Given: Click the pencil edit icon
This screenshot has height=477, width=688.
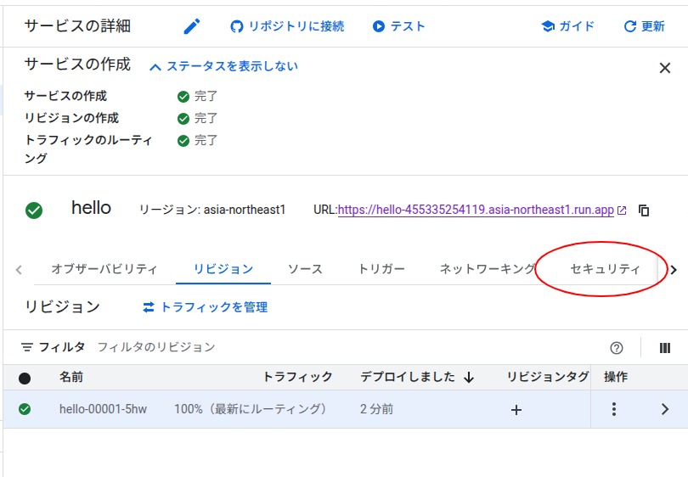Looking at the screenshot, I should coord(192,26).
